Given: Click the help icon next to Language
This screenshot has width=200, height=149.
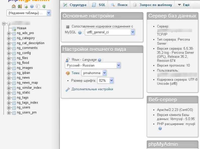Looking at the screenshot, I should 99,60.
